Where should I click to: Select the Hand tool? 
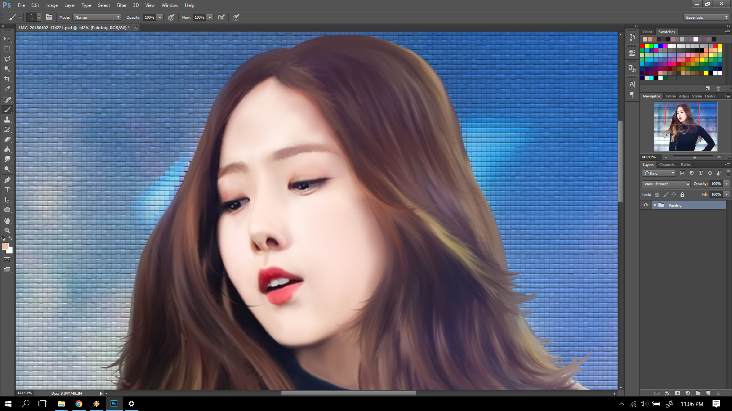point(7,221)
